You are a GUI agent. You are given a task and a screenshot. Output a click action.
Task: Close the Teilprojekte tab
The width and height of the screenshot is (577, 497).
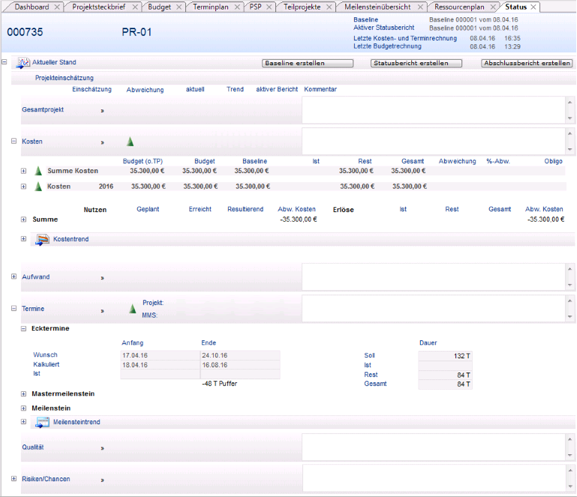click(x=329, y=7)
